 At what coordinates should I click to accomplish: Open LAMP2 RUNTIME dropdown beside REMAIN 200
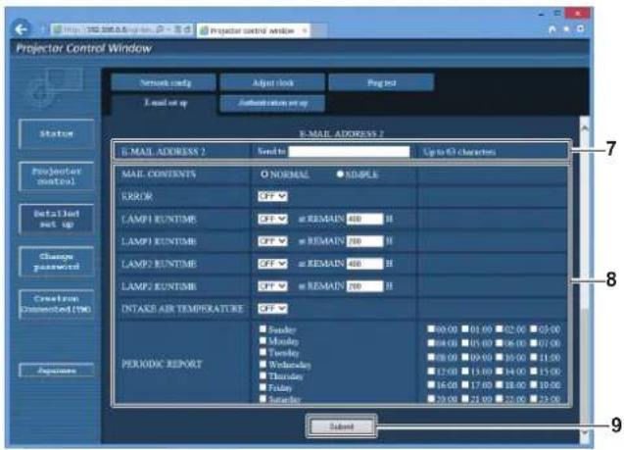point(272,286)
